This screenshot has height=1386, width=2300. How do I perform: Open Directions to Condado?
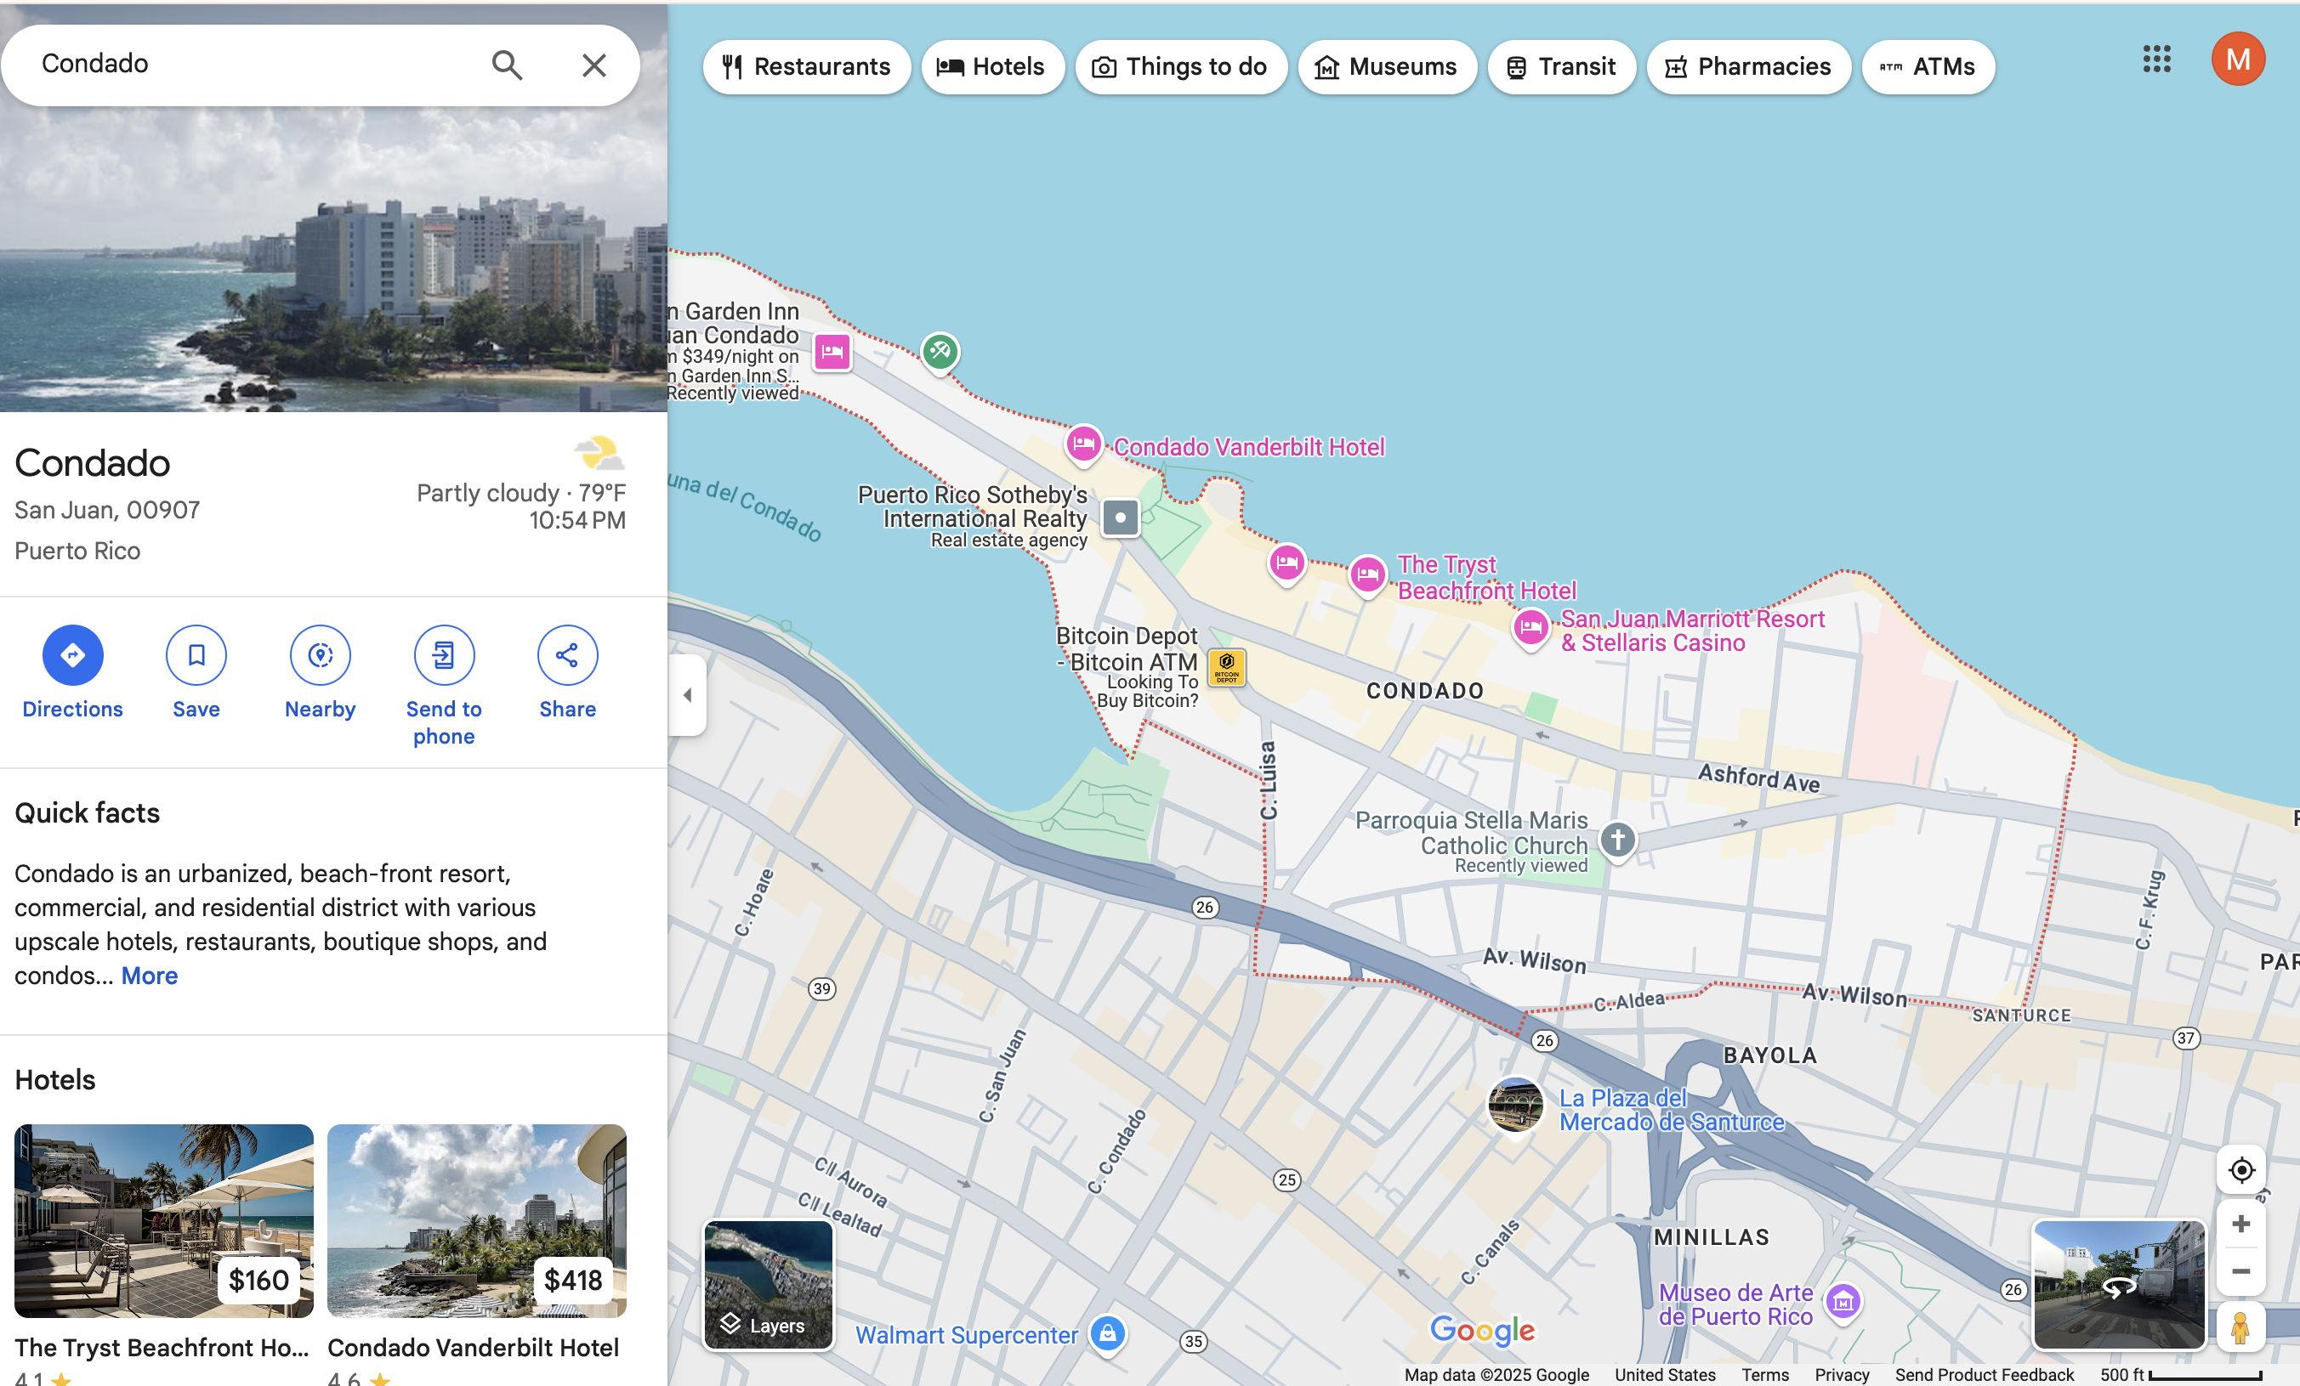(73, 654)
